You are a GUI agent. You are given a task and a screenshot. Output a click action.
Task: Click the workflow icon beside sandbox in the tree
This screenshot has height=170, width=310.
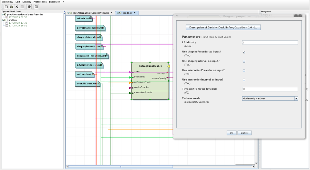tap(5, 20)
